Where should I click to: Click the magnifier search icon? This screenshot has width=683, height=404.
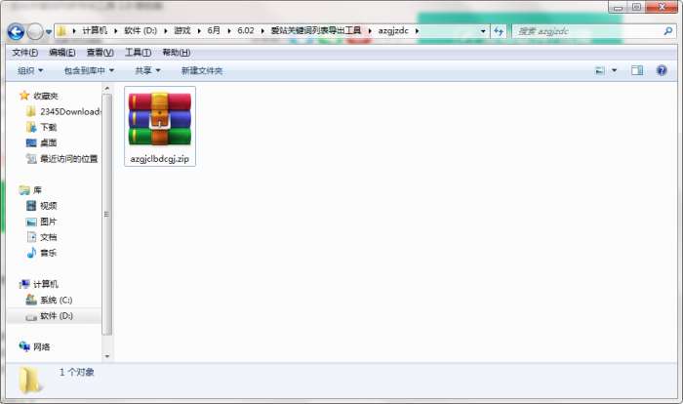pos(667,31)
